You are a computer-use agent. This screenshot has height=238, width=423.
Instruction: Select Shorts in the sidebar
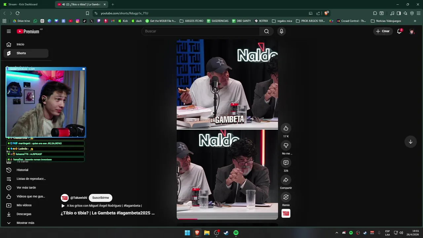(26, 53)
